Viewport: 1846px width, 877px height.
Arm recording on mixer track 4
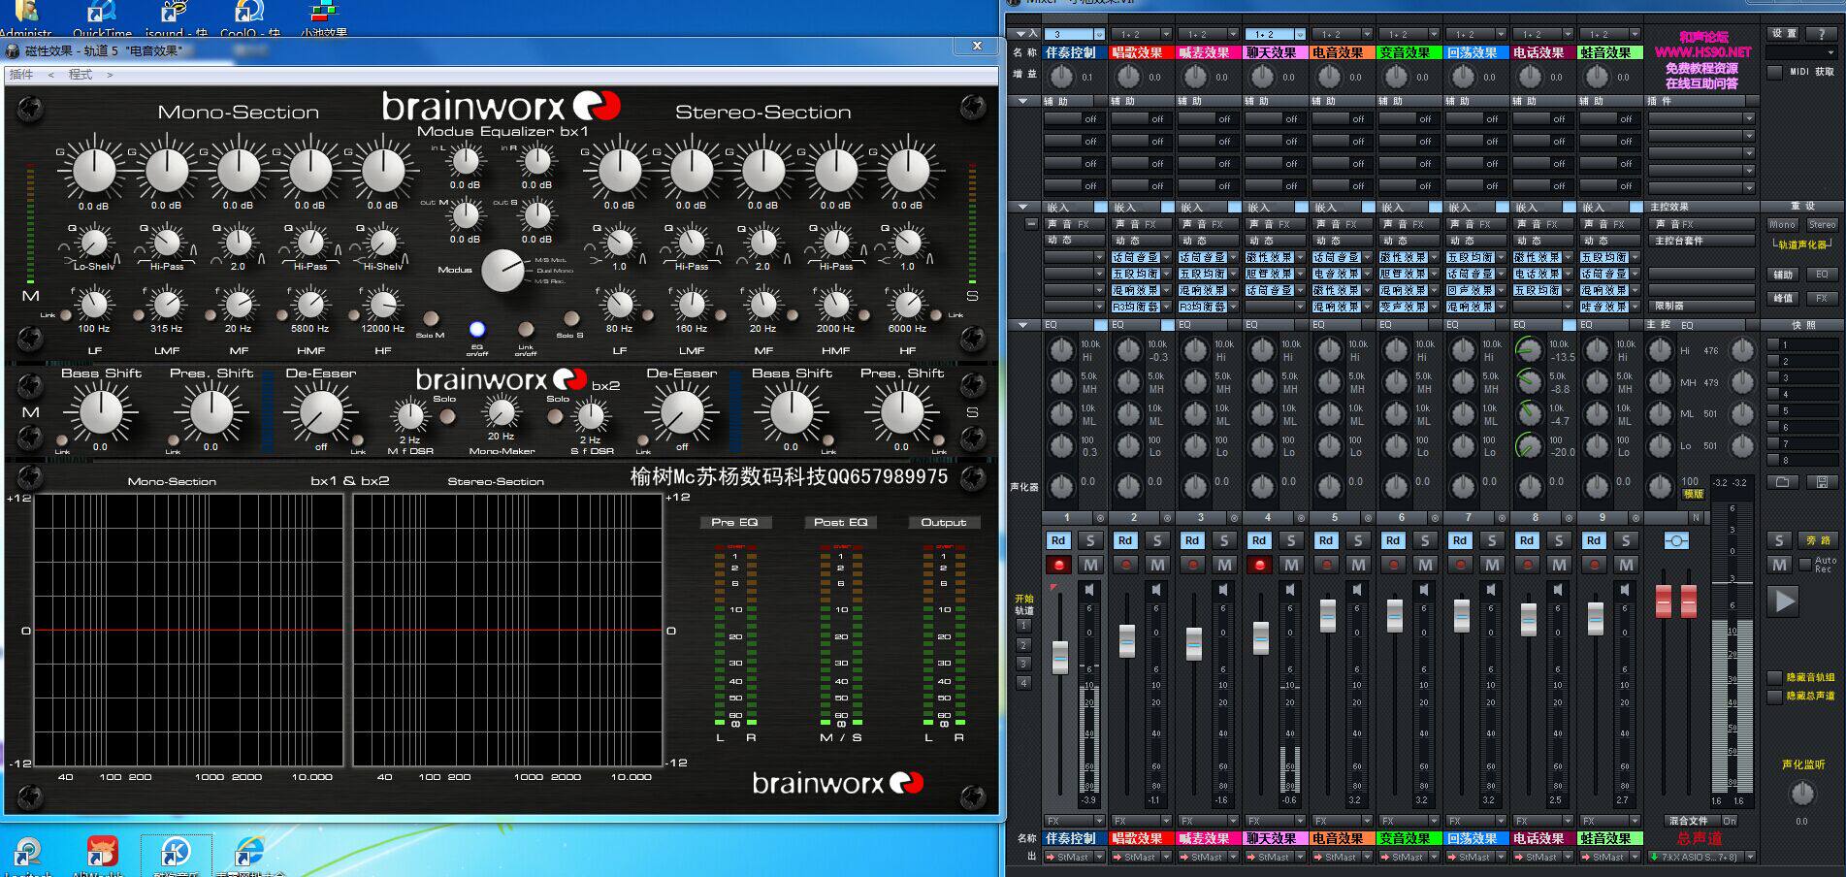pyautogui.click(x=1259, y=565)
